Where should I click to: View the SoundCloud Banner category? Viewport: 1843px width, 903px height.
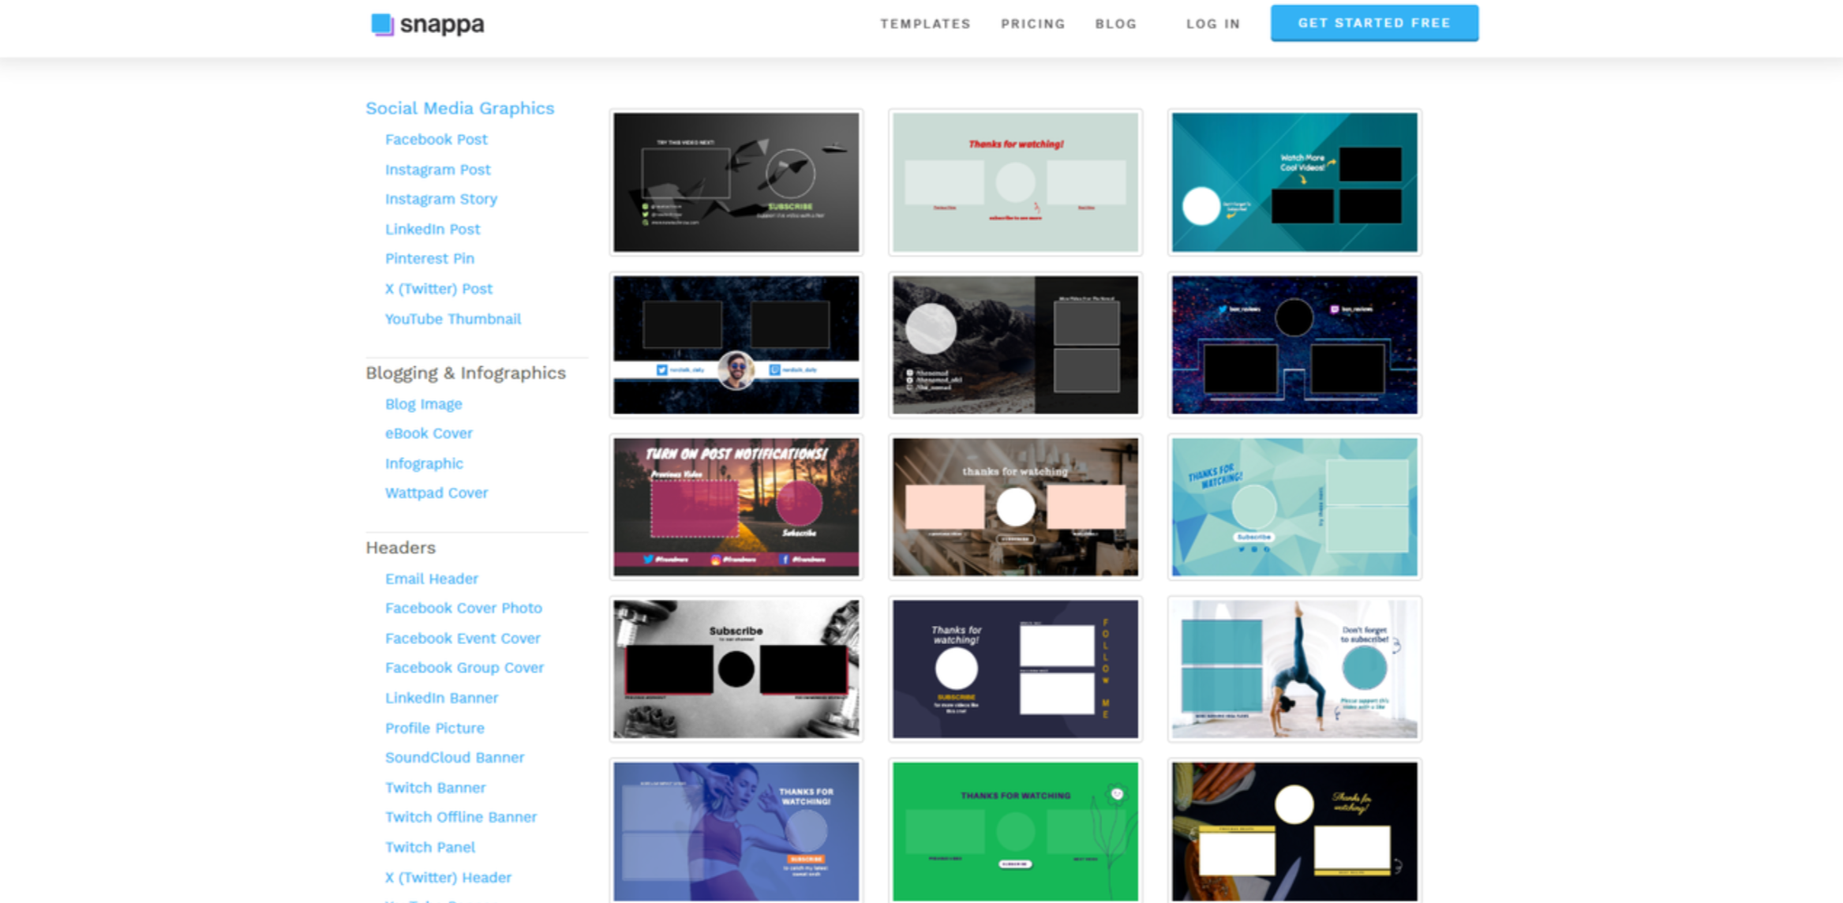455,757
